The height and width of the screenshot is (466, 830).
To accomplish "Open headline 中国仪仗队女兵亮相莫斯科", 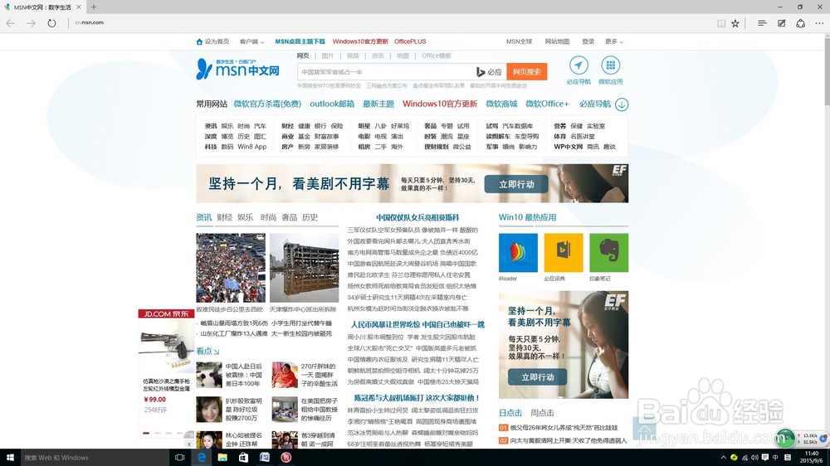I will (417, 217).
